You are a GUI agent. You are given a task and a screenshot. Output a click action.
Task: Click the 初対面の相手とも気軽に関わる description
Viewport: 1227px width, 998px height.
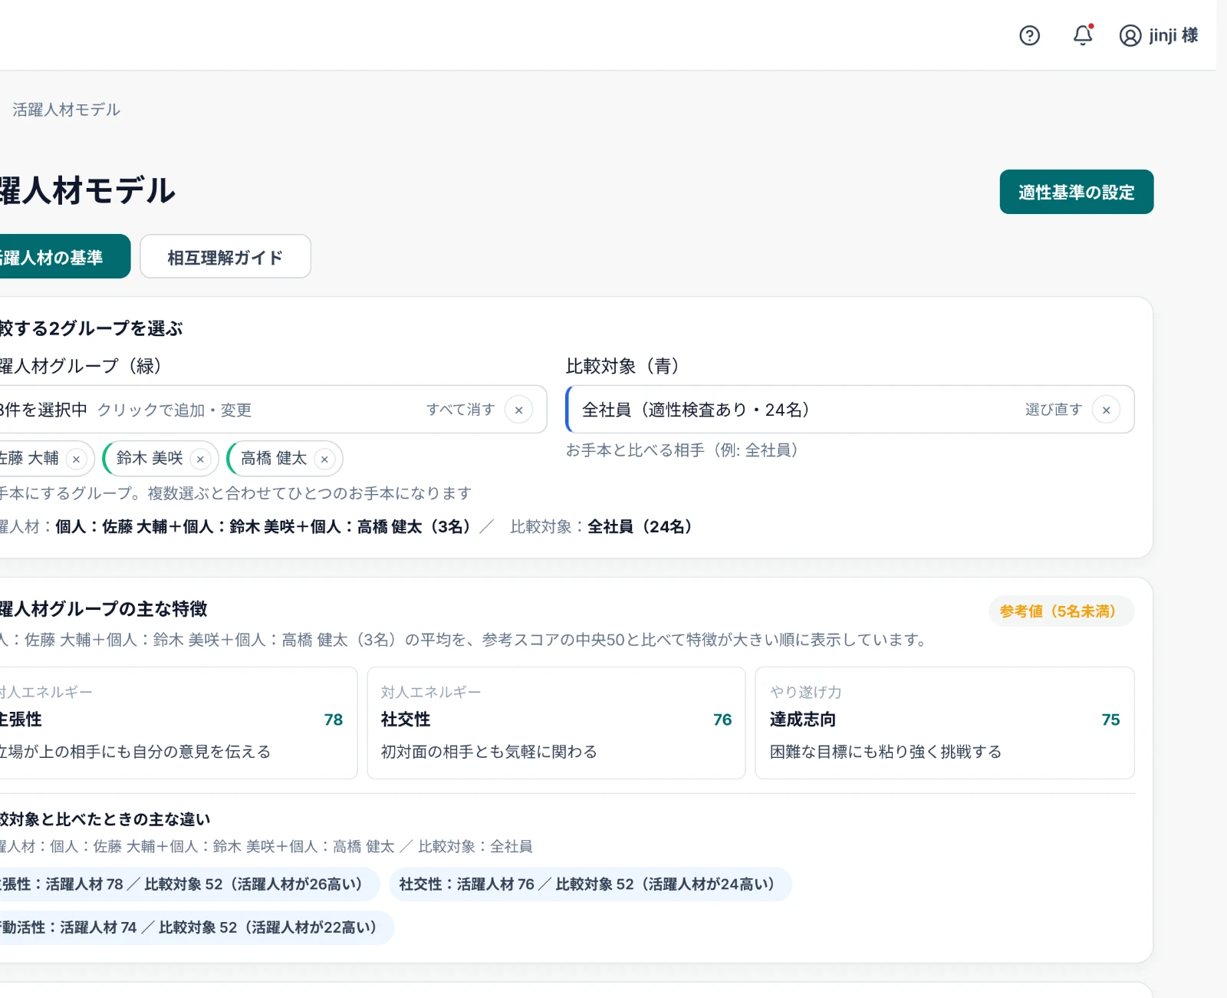click(x=488, y=752)
